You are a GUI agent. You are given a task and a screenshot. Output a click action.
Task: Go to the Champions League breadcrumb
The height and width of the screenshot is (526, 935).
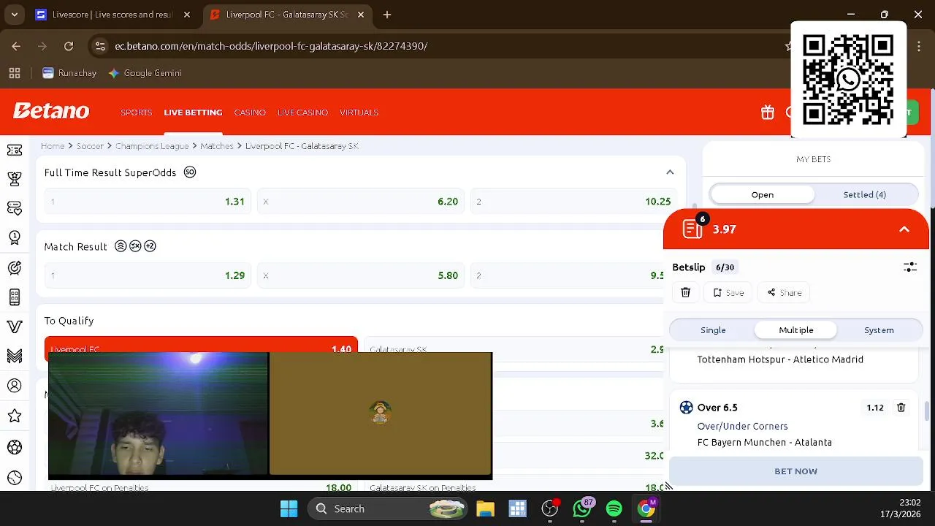point(152,146)
